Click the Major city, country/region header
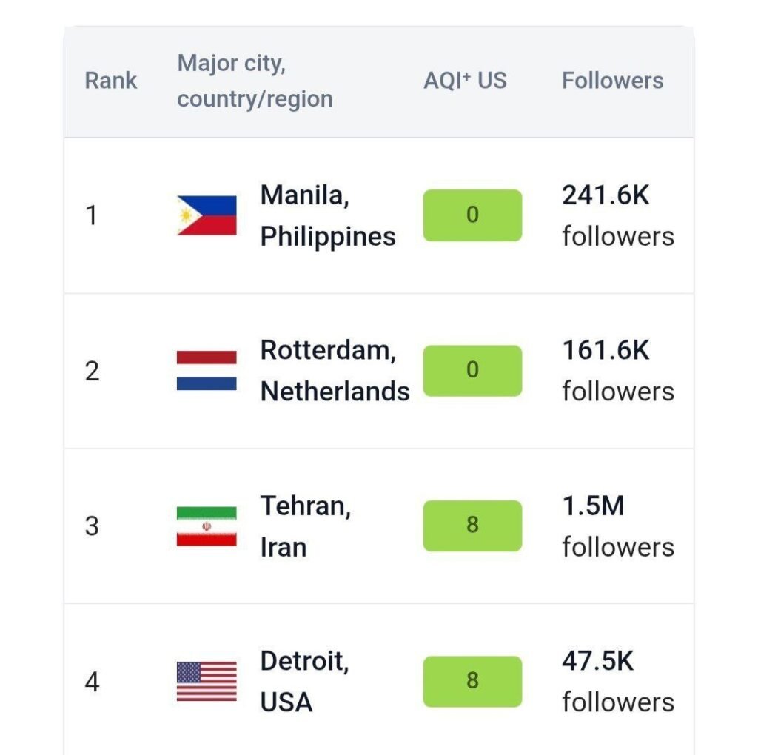Image resolution: width=758 pixels, height=755 pixels. pos(255,81)
